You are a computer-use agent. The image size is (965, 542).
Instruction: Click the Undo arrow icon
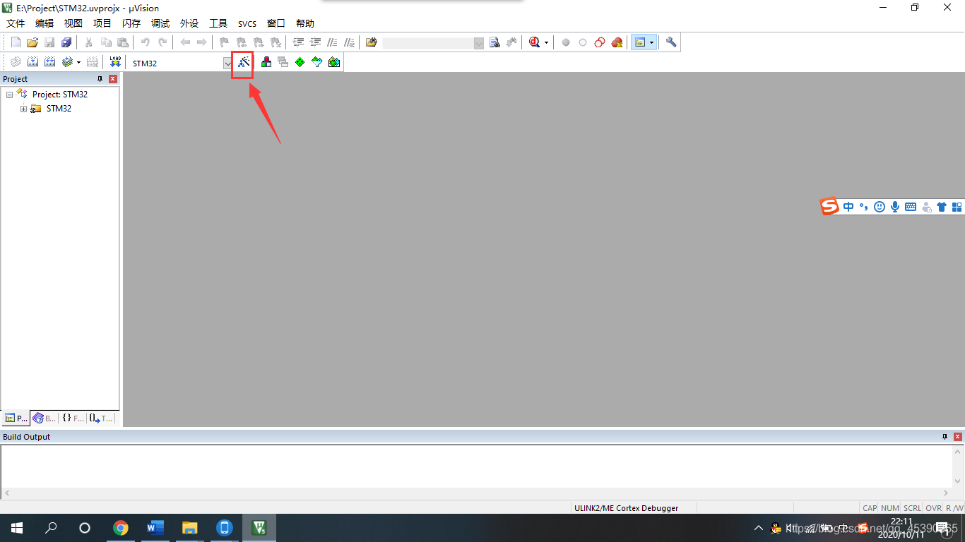[146, 42]
